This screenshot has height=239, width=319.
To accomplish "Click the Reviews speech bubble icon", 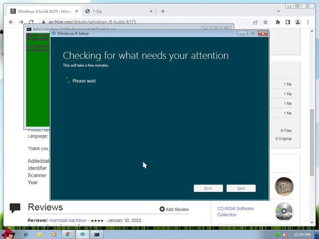I will 15,208.
